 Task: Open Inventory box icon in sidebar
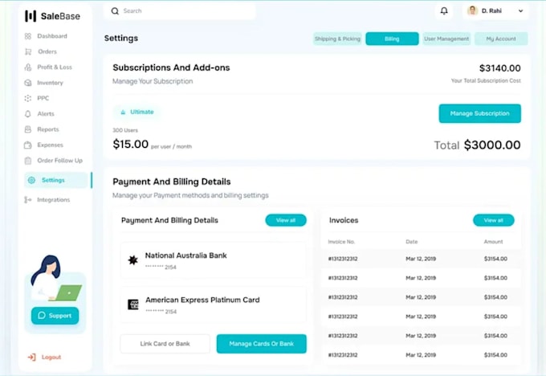click(28, 83)
